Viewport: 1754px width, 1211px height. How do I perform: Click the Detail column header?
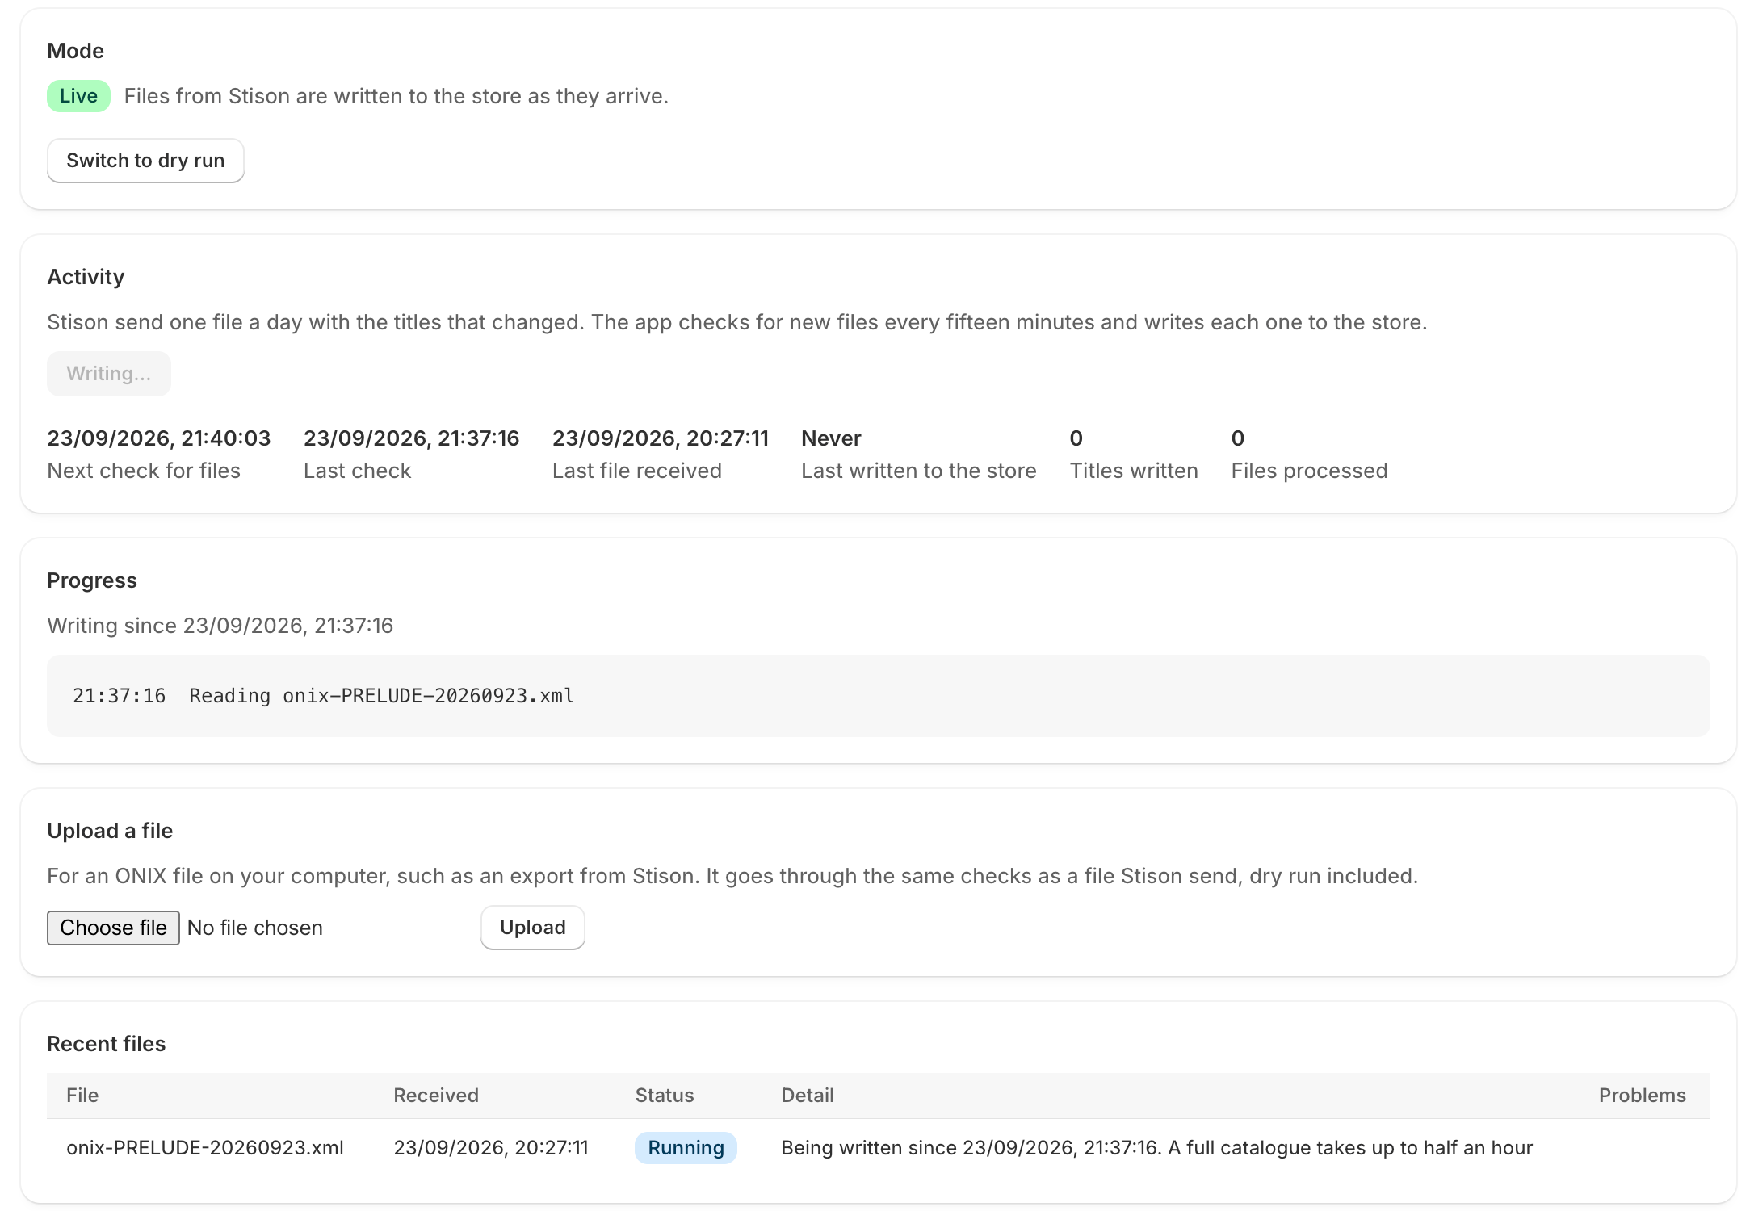point(808,1096)
